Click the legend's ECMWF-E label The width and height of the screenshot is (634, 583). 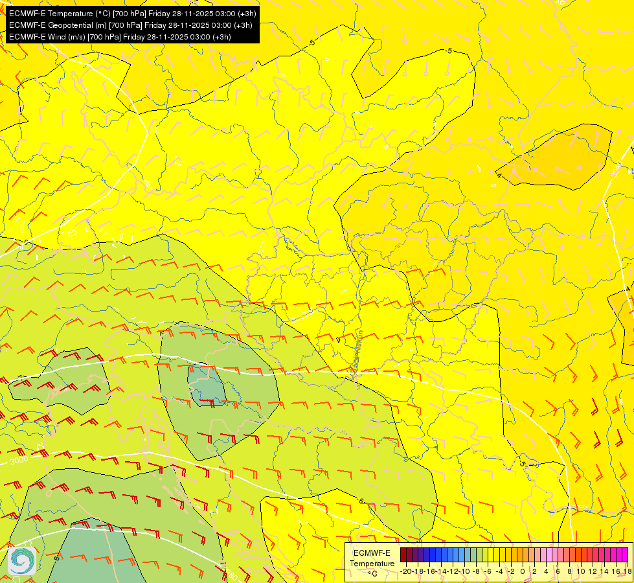[x=372, y=553]
